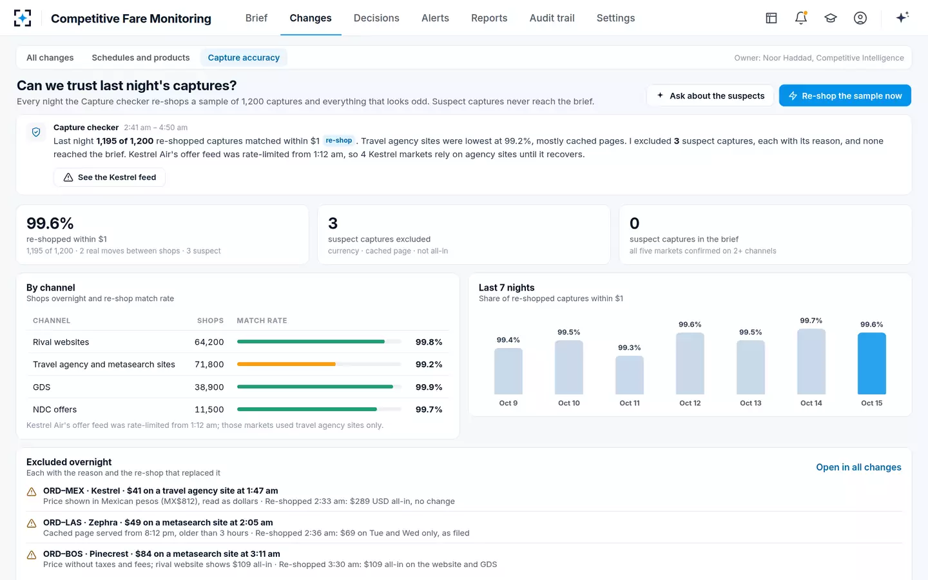Click the Capture checker shield icon
Viewport: 928px width, 580px height.
click(36, 132)
